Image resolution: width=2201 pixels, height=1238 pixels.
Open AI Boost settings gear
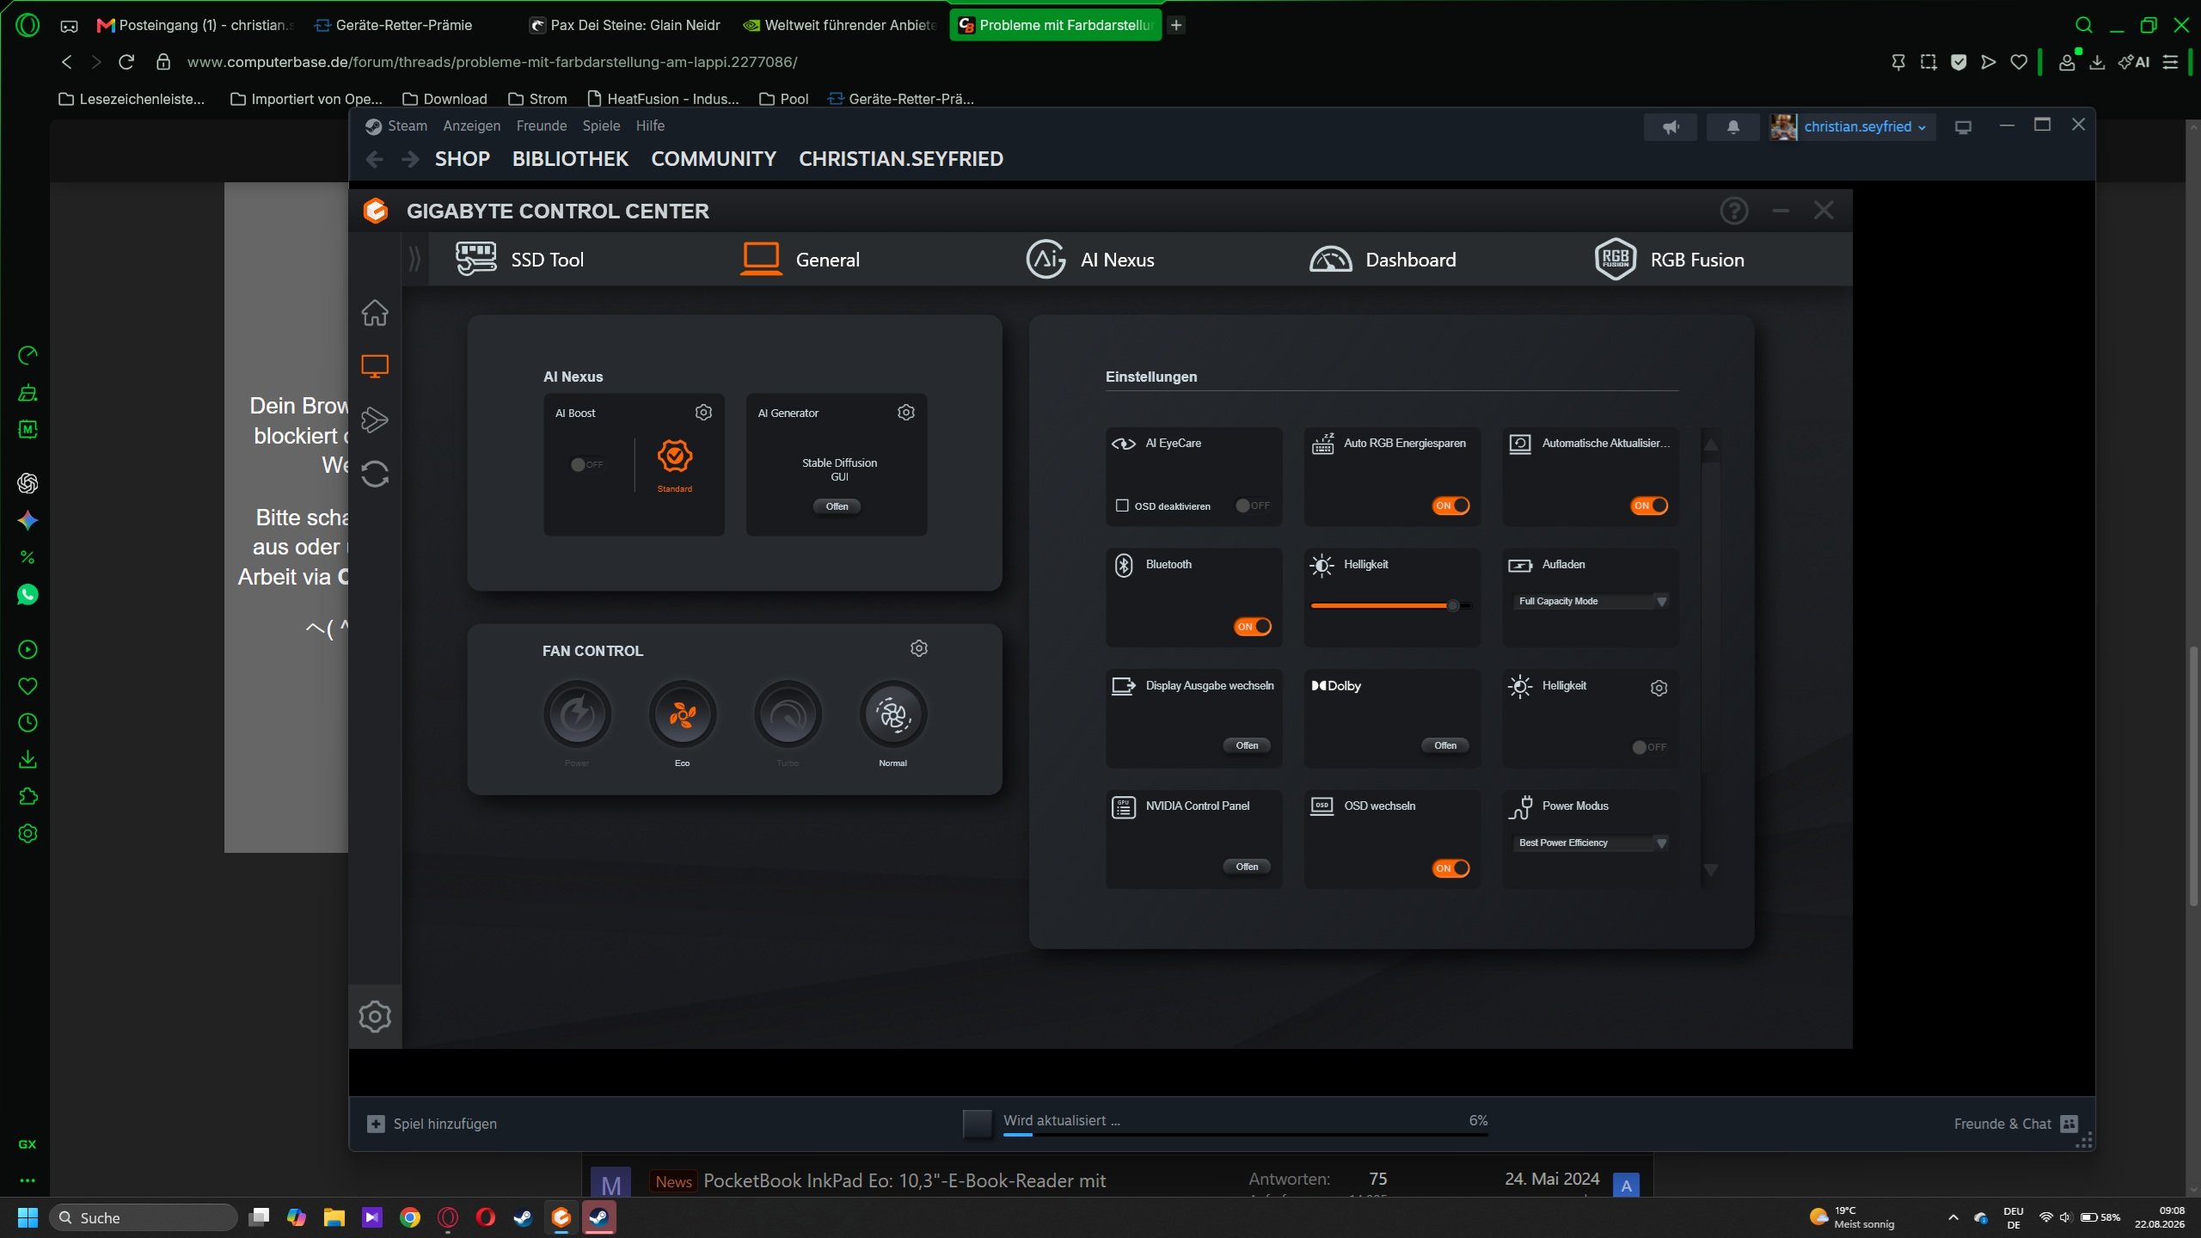[703, 413]
